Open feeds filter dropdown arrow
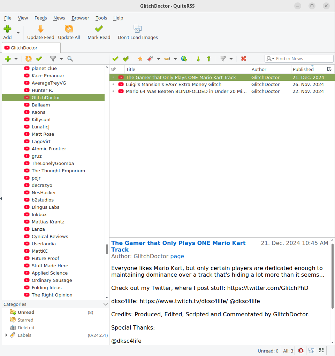 click(61, 59)
